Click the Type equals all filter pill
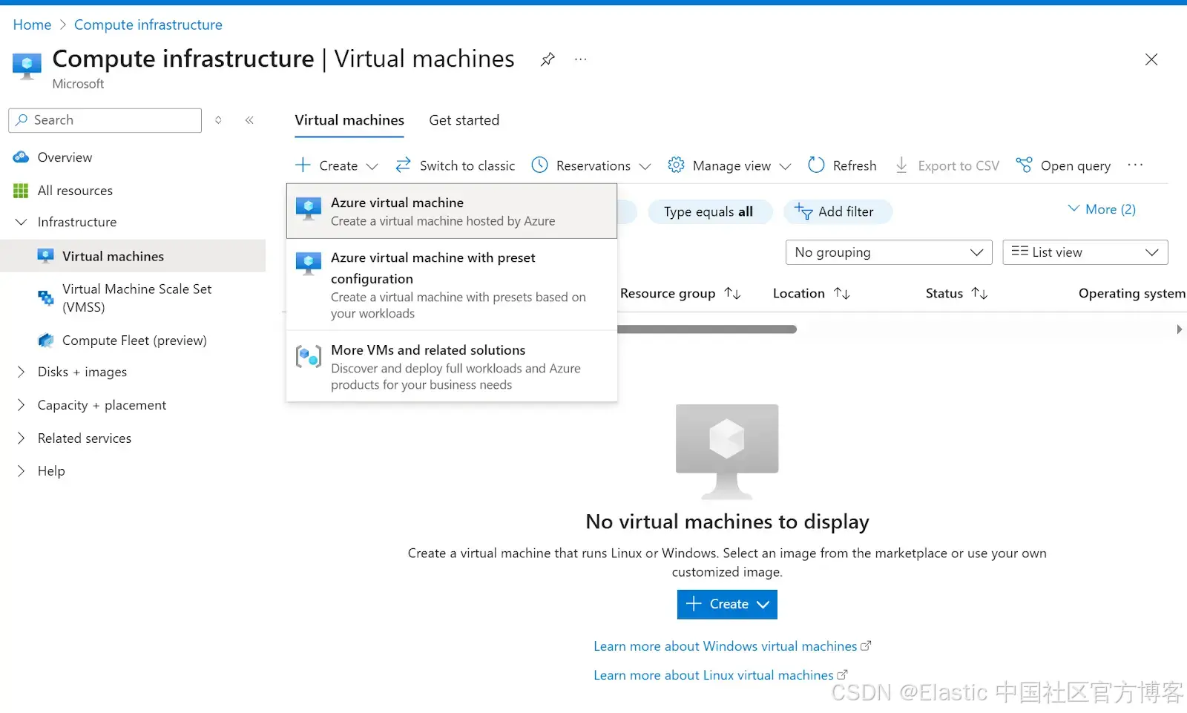 pos(709,212)
